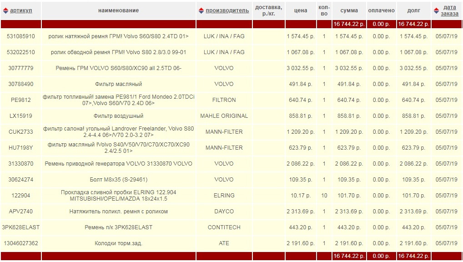463x262 pixels.
Task: Click MANN-FILTER cell in CUK2733 row
Action: (x=224, y=132)
